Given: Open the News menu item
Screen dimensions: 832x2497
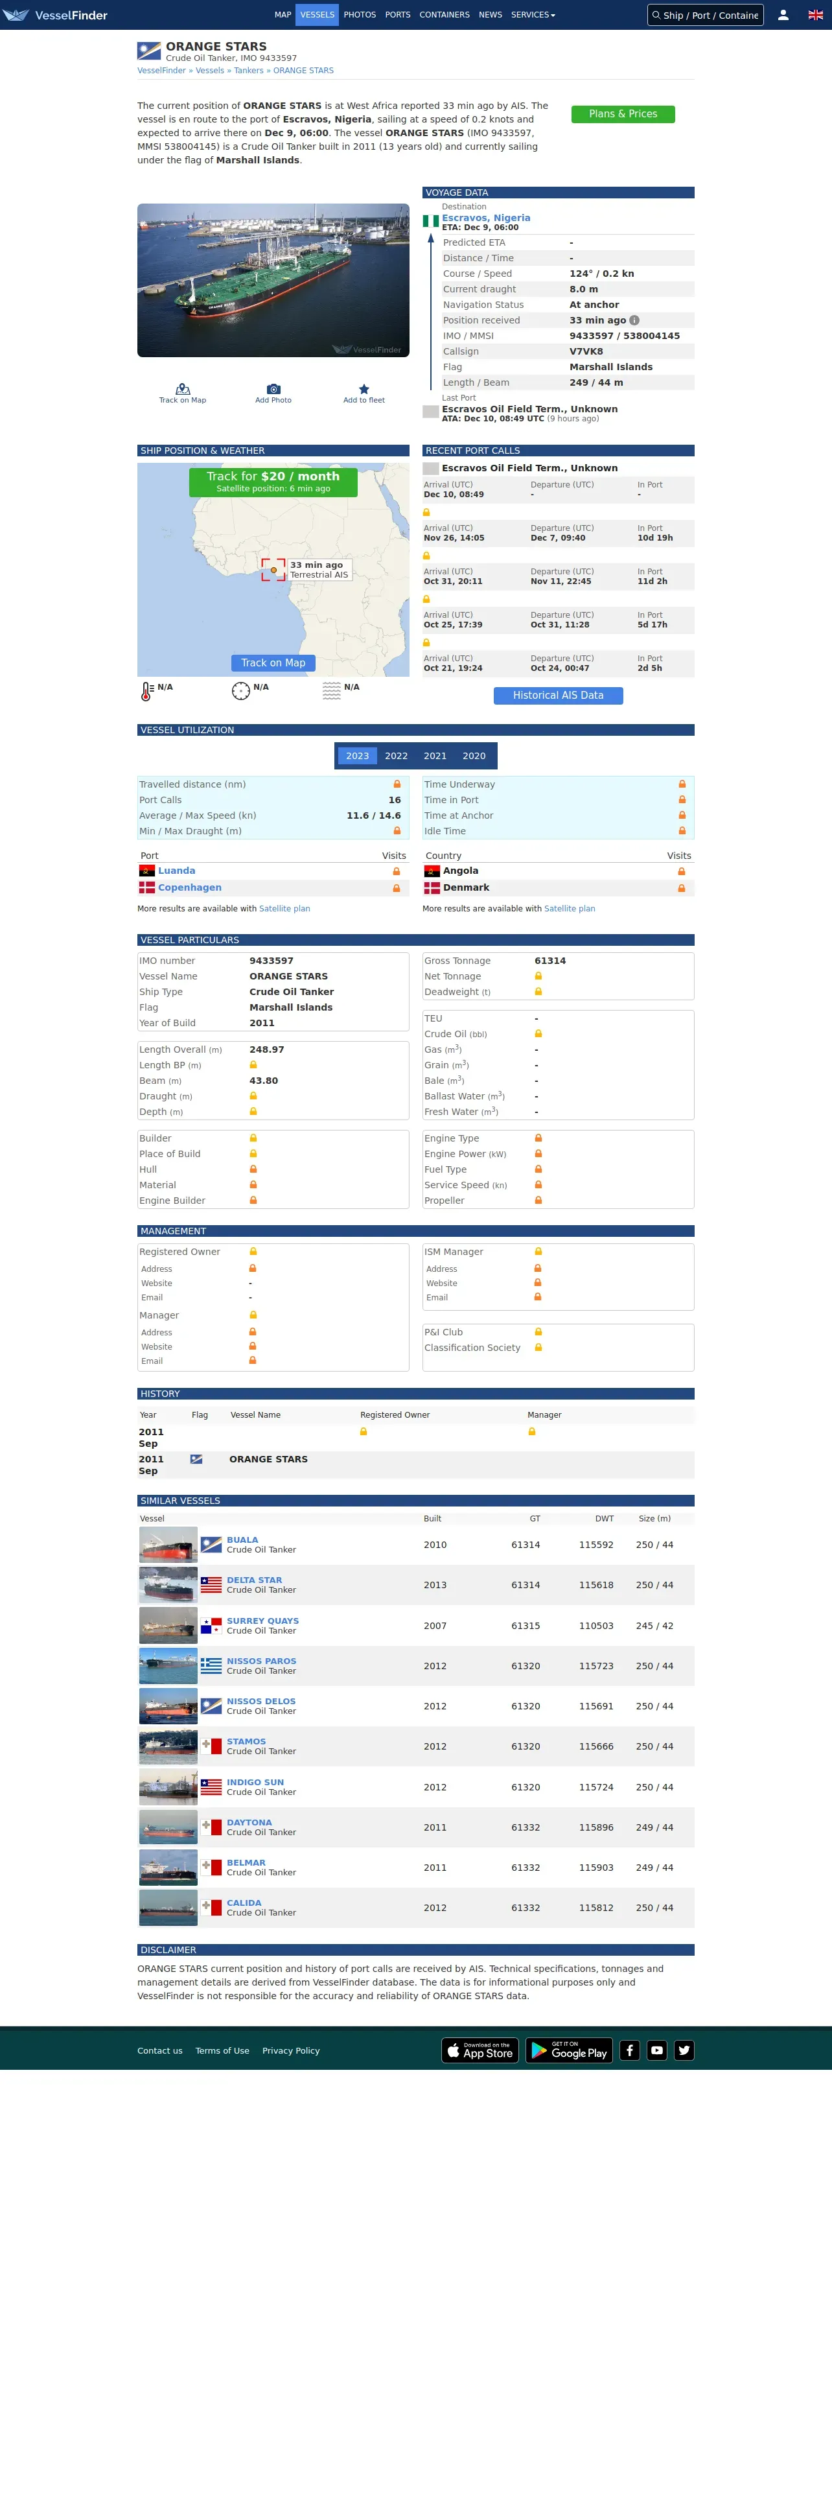Looking at the screenshot, I should 490,14.
